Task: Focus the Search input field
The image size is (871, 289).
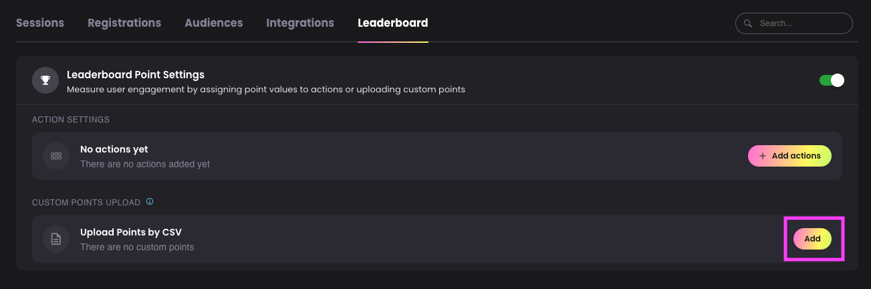Action: [794, 23]
